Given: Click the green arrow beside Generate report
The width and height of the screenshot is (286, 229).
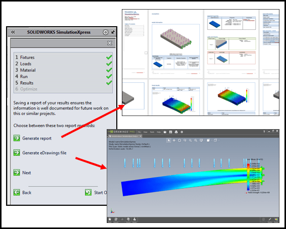Looking at the screenshot, I should pyautogui.click(x=17, y=138).
